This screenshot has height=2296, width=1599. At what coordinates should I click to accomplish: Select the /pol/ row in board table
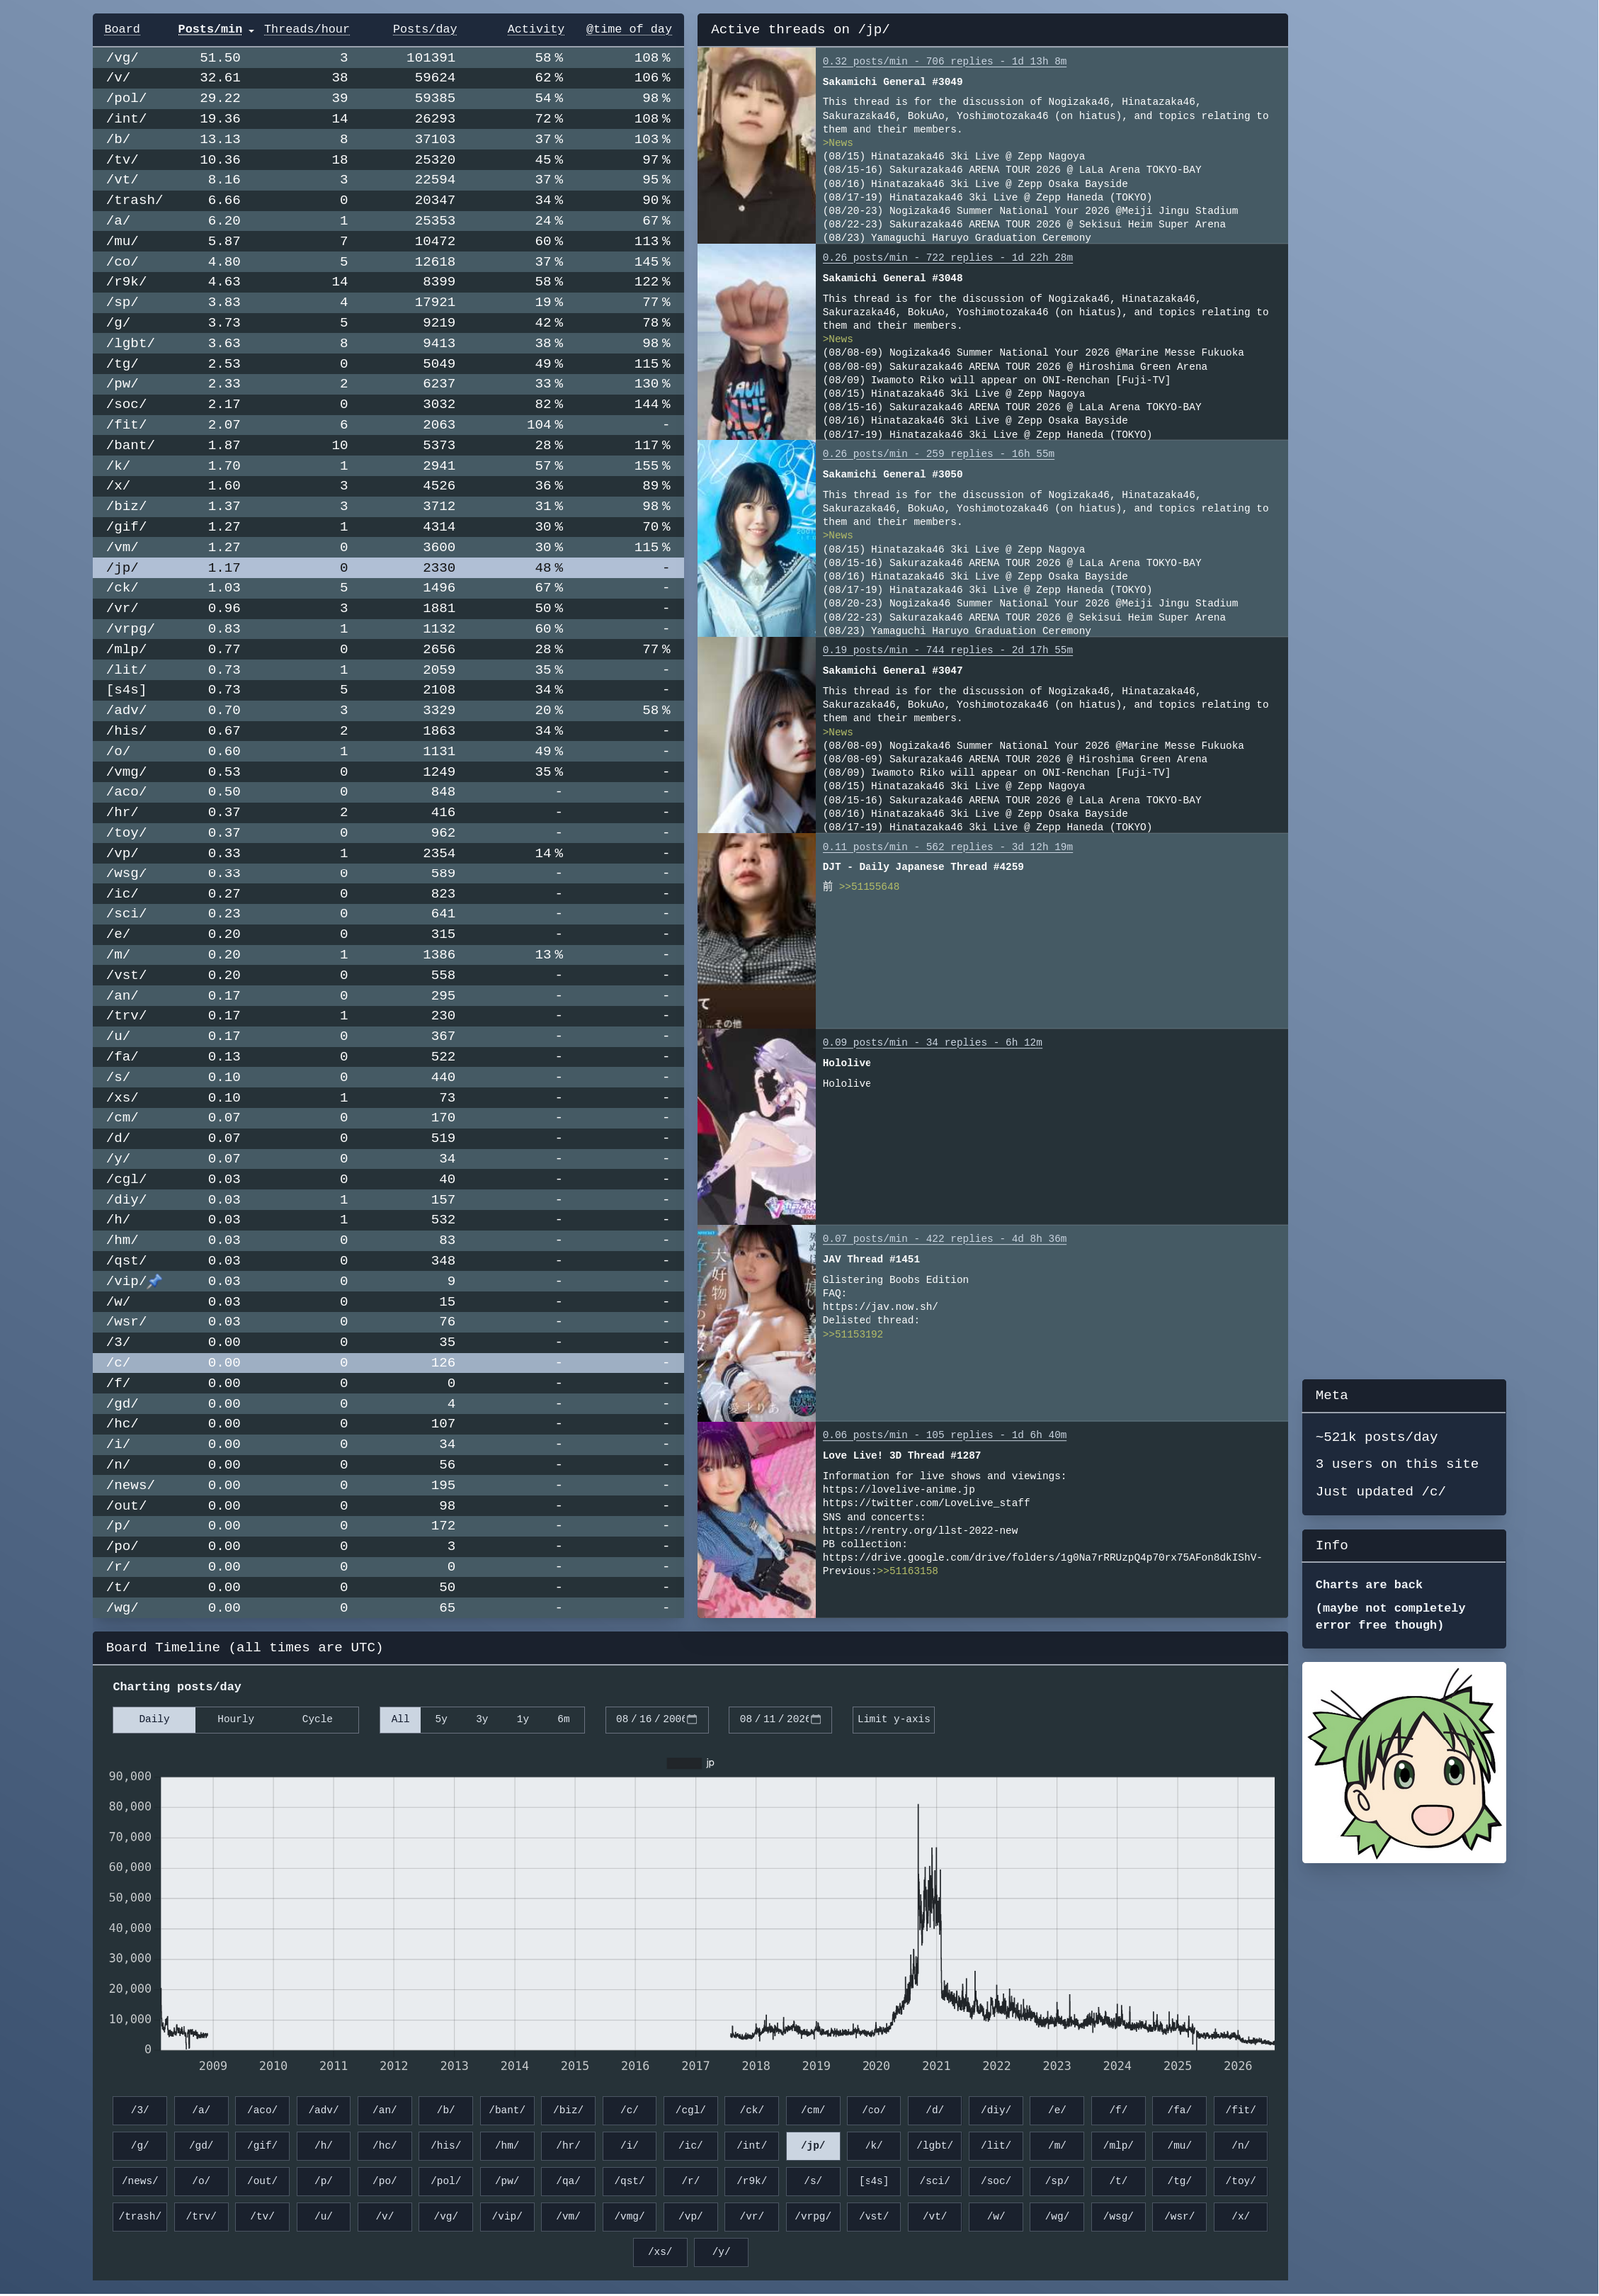point(389,98)
